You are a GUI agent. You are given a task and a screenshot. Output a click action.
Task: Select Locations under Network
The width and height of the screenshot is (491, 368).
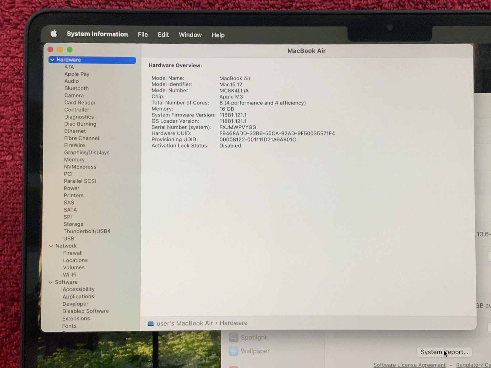[75, 260]
